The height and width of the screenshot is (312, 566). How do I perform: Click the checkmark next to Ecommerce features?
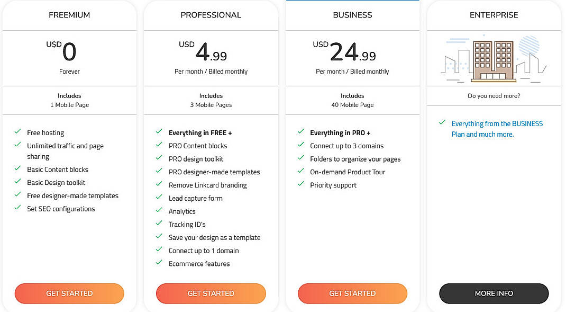pyautogui.click(x=159, y=263)
